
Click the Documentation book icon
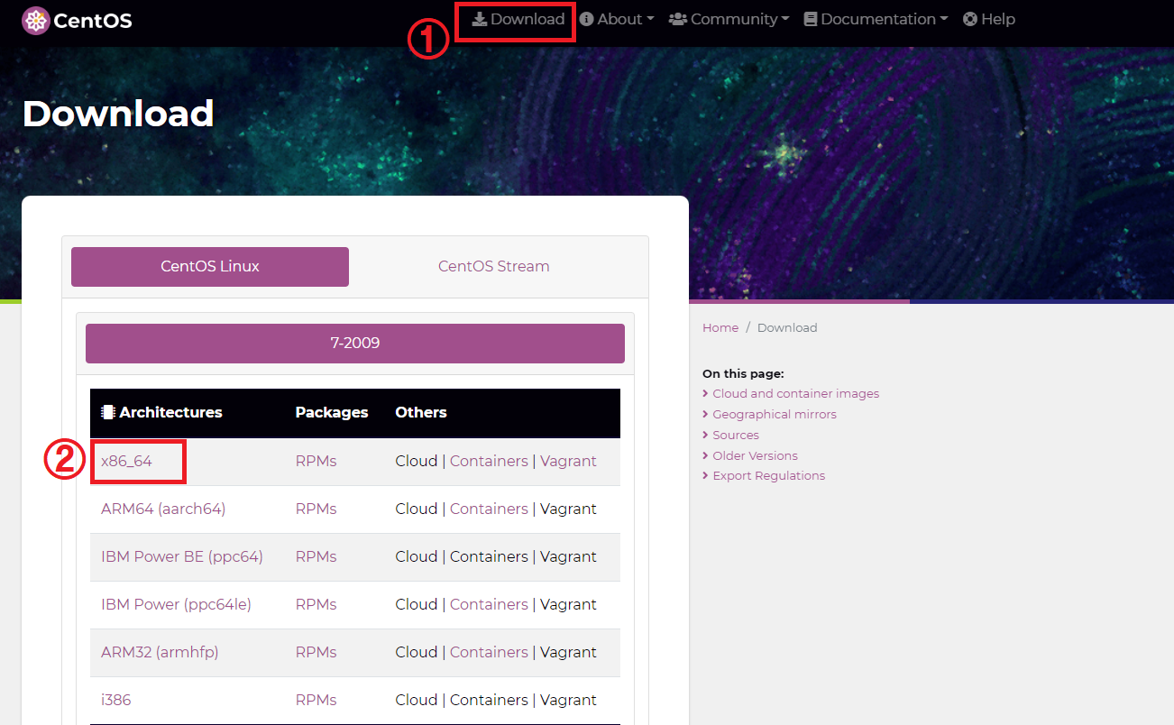[811, 19]
